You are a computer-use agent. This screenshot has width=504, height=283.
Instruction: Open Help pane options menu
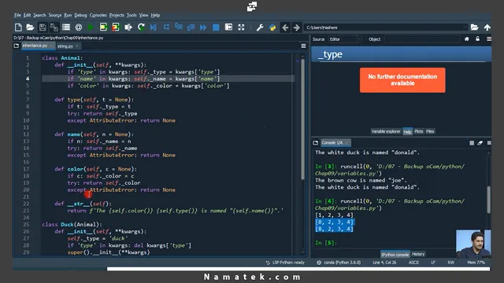[489, 39]
